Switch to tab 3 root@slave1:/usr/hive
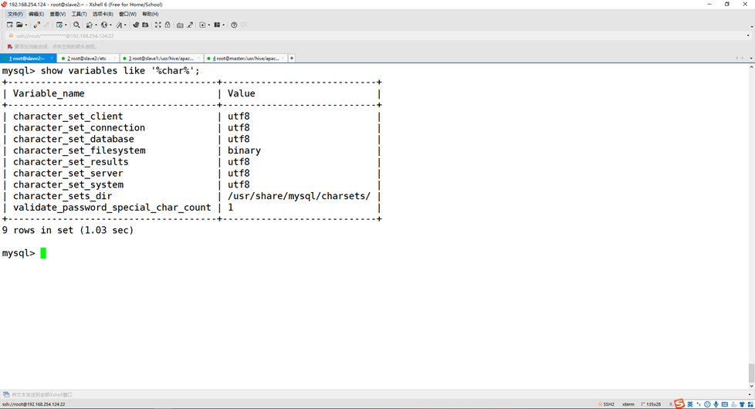Viewport: 755px width, 409px height. tap(161, 58)
